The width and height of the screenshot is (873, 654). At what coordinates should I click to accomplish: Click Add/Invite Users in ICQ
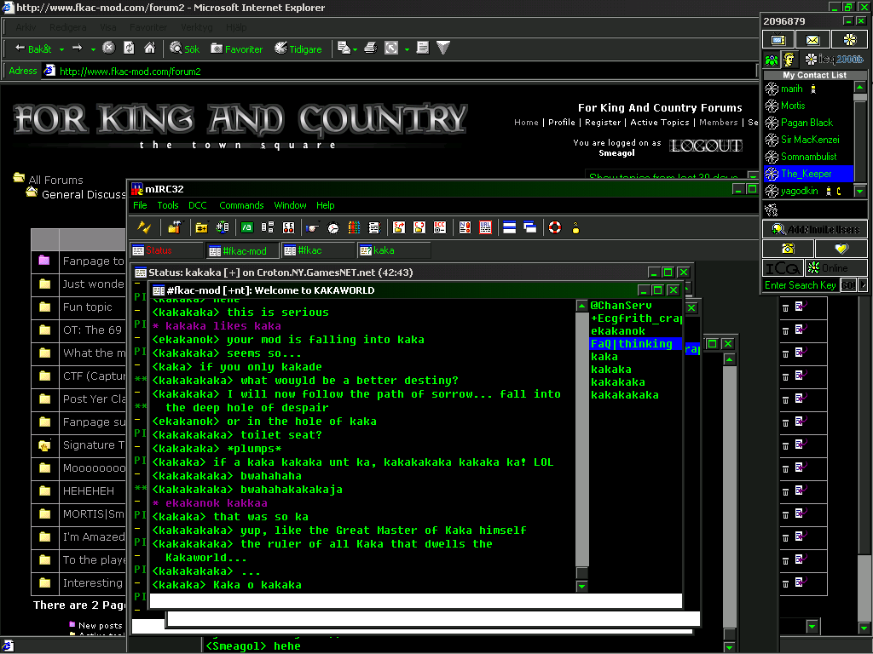click(x=814, y=229)
